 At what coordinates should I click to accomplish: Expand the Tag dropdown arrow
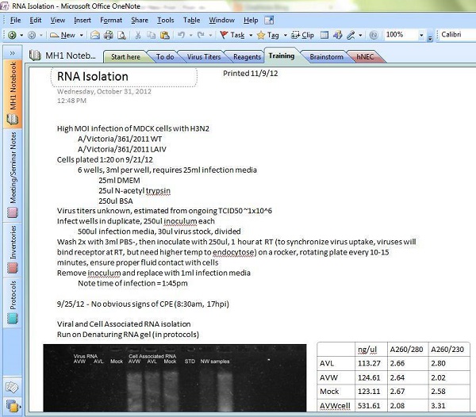[285, 35]
